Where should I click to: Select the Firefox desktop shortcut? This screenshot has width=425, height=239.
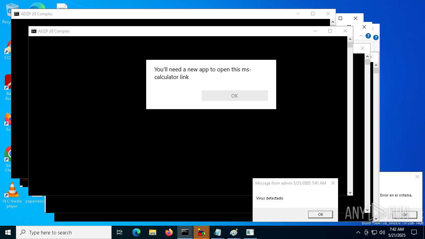point(8,122)
